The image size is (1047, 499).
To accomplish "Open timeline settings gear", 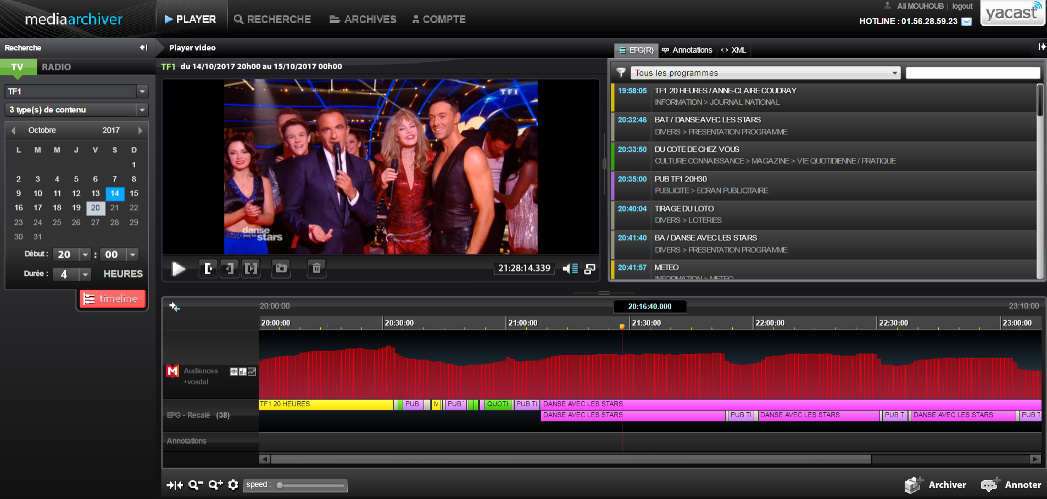I will pyautogui.click(x=233, y=485).
